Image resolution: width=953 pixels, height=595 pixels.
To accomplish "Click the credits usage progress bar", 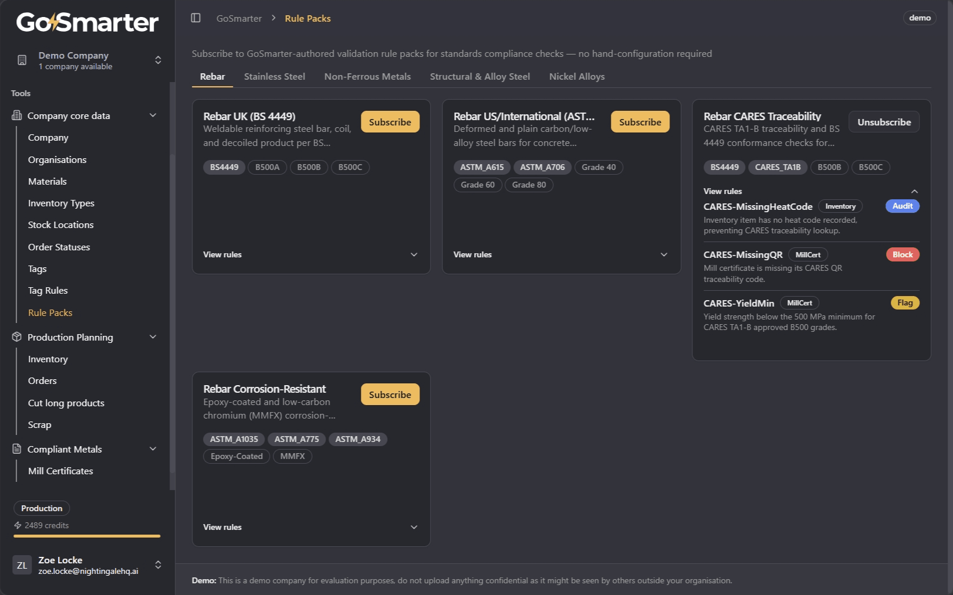I will pyautogui.click(x=87, y=536).
